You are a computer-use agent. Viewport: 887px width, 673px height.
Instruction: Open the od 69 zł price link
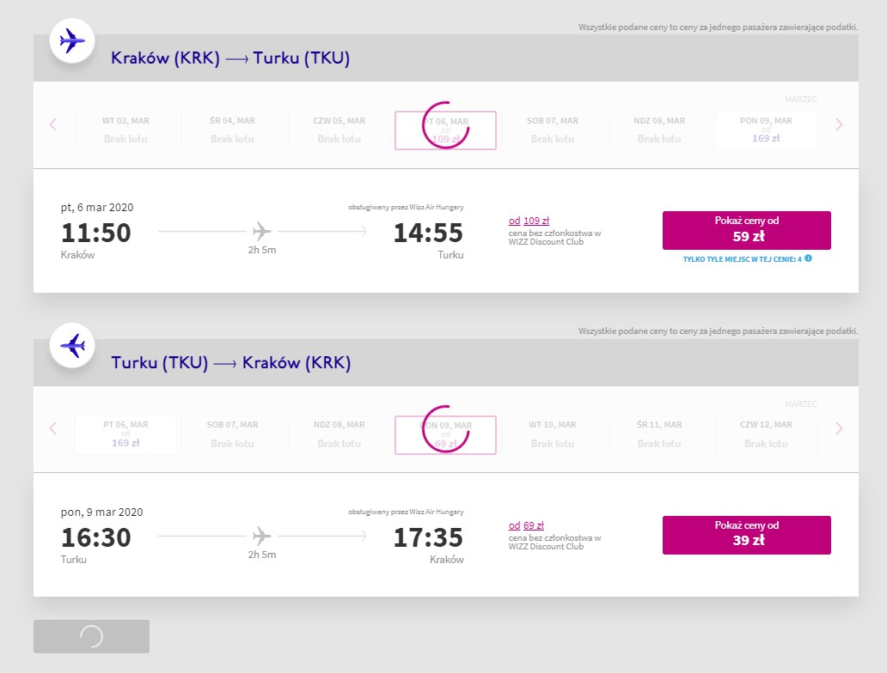coord(526,525)
